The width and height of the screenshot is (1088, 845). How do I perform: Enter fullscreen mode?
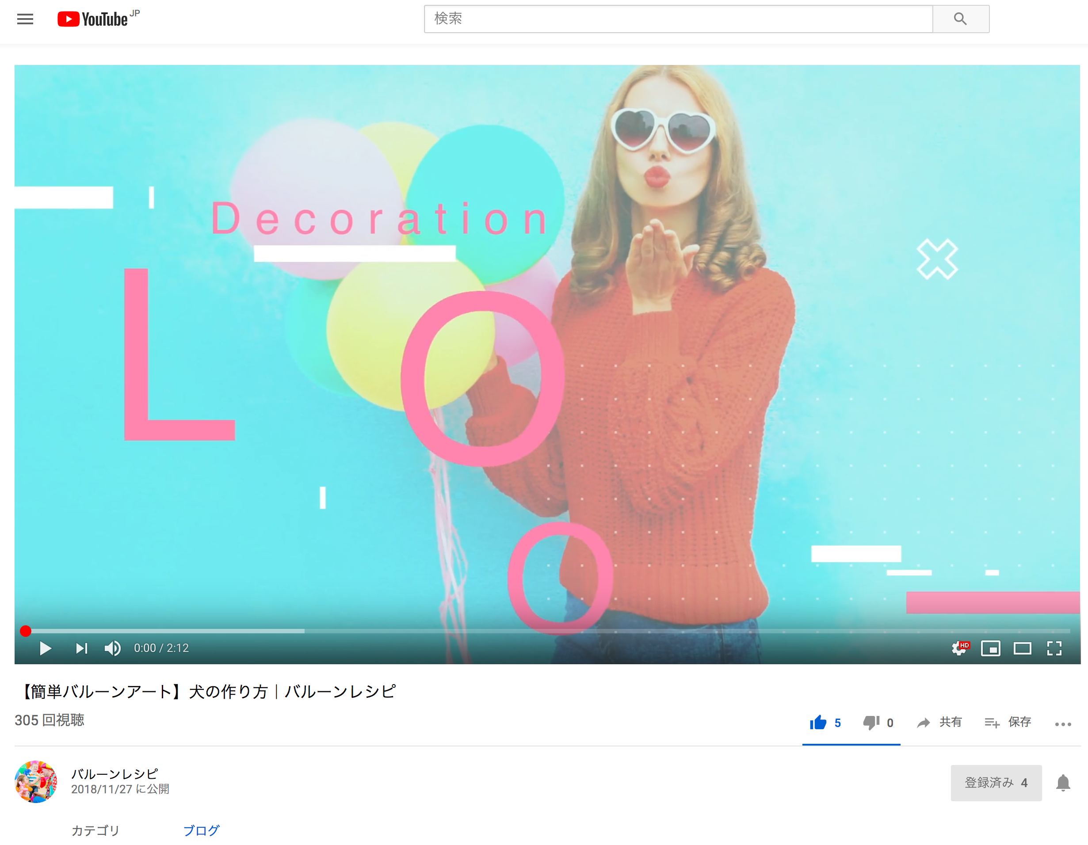pos(1054,648)
